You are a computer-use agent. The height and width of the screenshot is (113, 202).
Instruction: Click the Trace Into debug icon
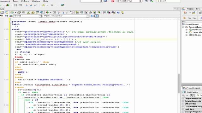[27, 5]
